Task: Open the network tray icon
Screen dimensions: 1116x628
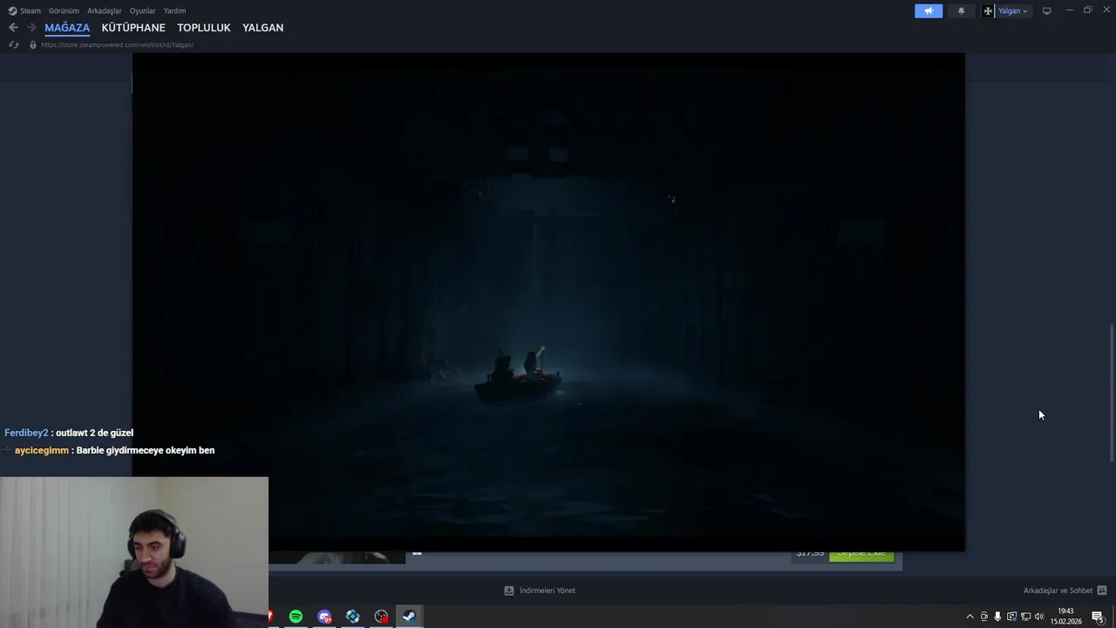Action: pyautogui.click(x=1024, y=617)
